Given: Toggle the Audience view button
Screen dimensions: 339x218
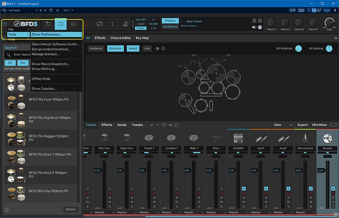Looking at the screenshot, I should (x=96, y=49).
